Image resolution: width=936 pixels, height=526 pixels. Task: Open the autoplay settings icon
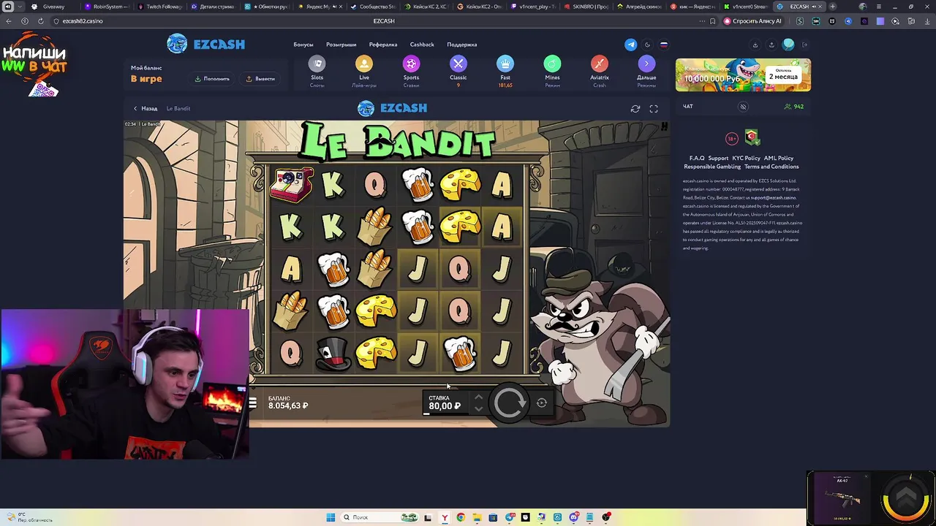coord(542,403)
